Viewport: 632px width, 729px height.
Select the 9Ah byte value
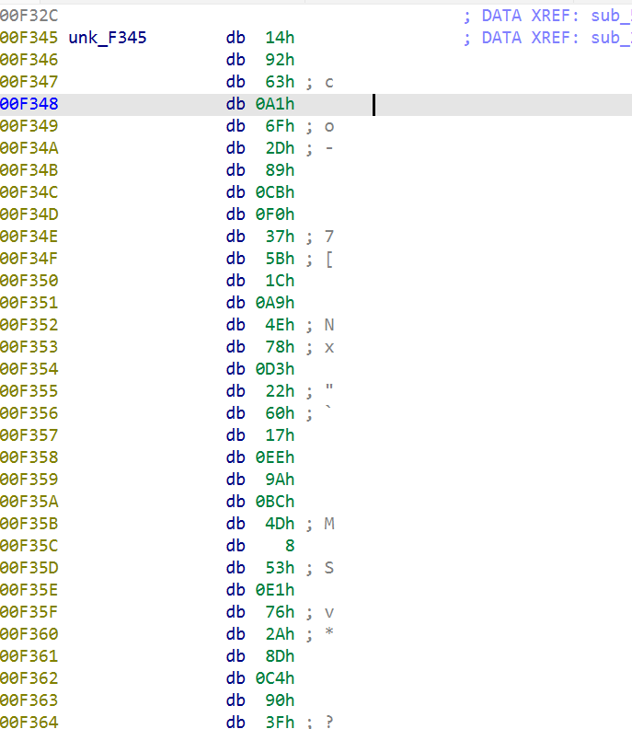tap(280, 480)
